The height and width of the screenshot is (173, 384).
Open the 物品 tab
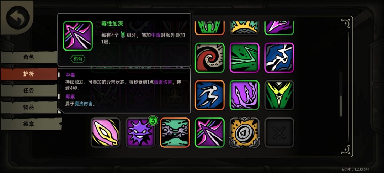pyautogui.click(x=29, y=107)
